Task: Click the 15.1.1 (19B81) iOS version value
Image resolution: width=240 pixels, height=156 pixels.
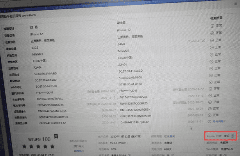Action: (118, 143)
